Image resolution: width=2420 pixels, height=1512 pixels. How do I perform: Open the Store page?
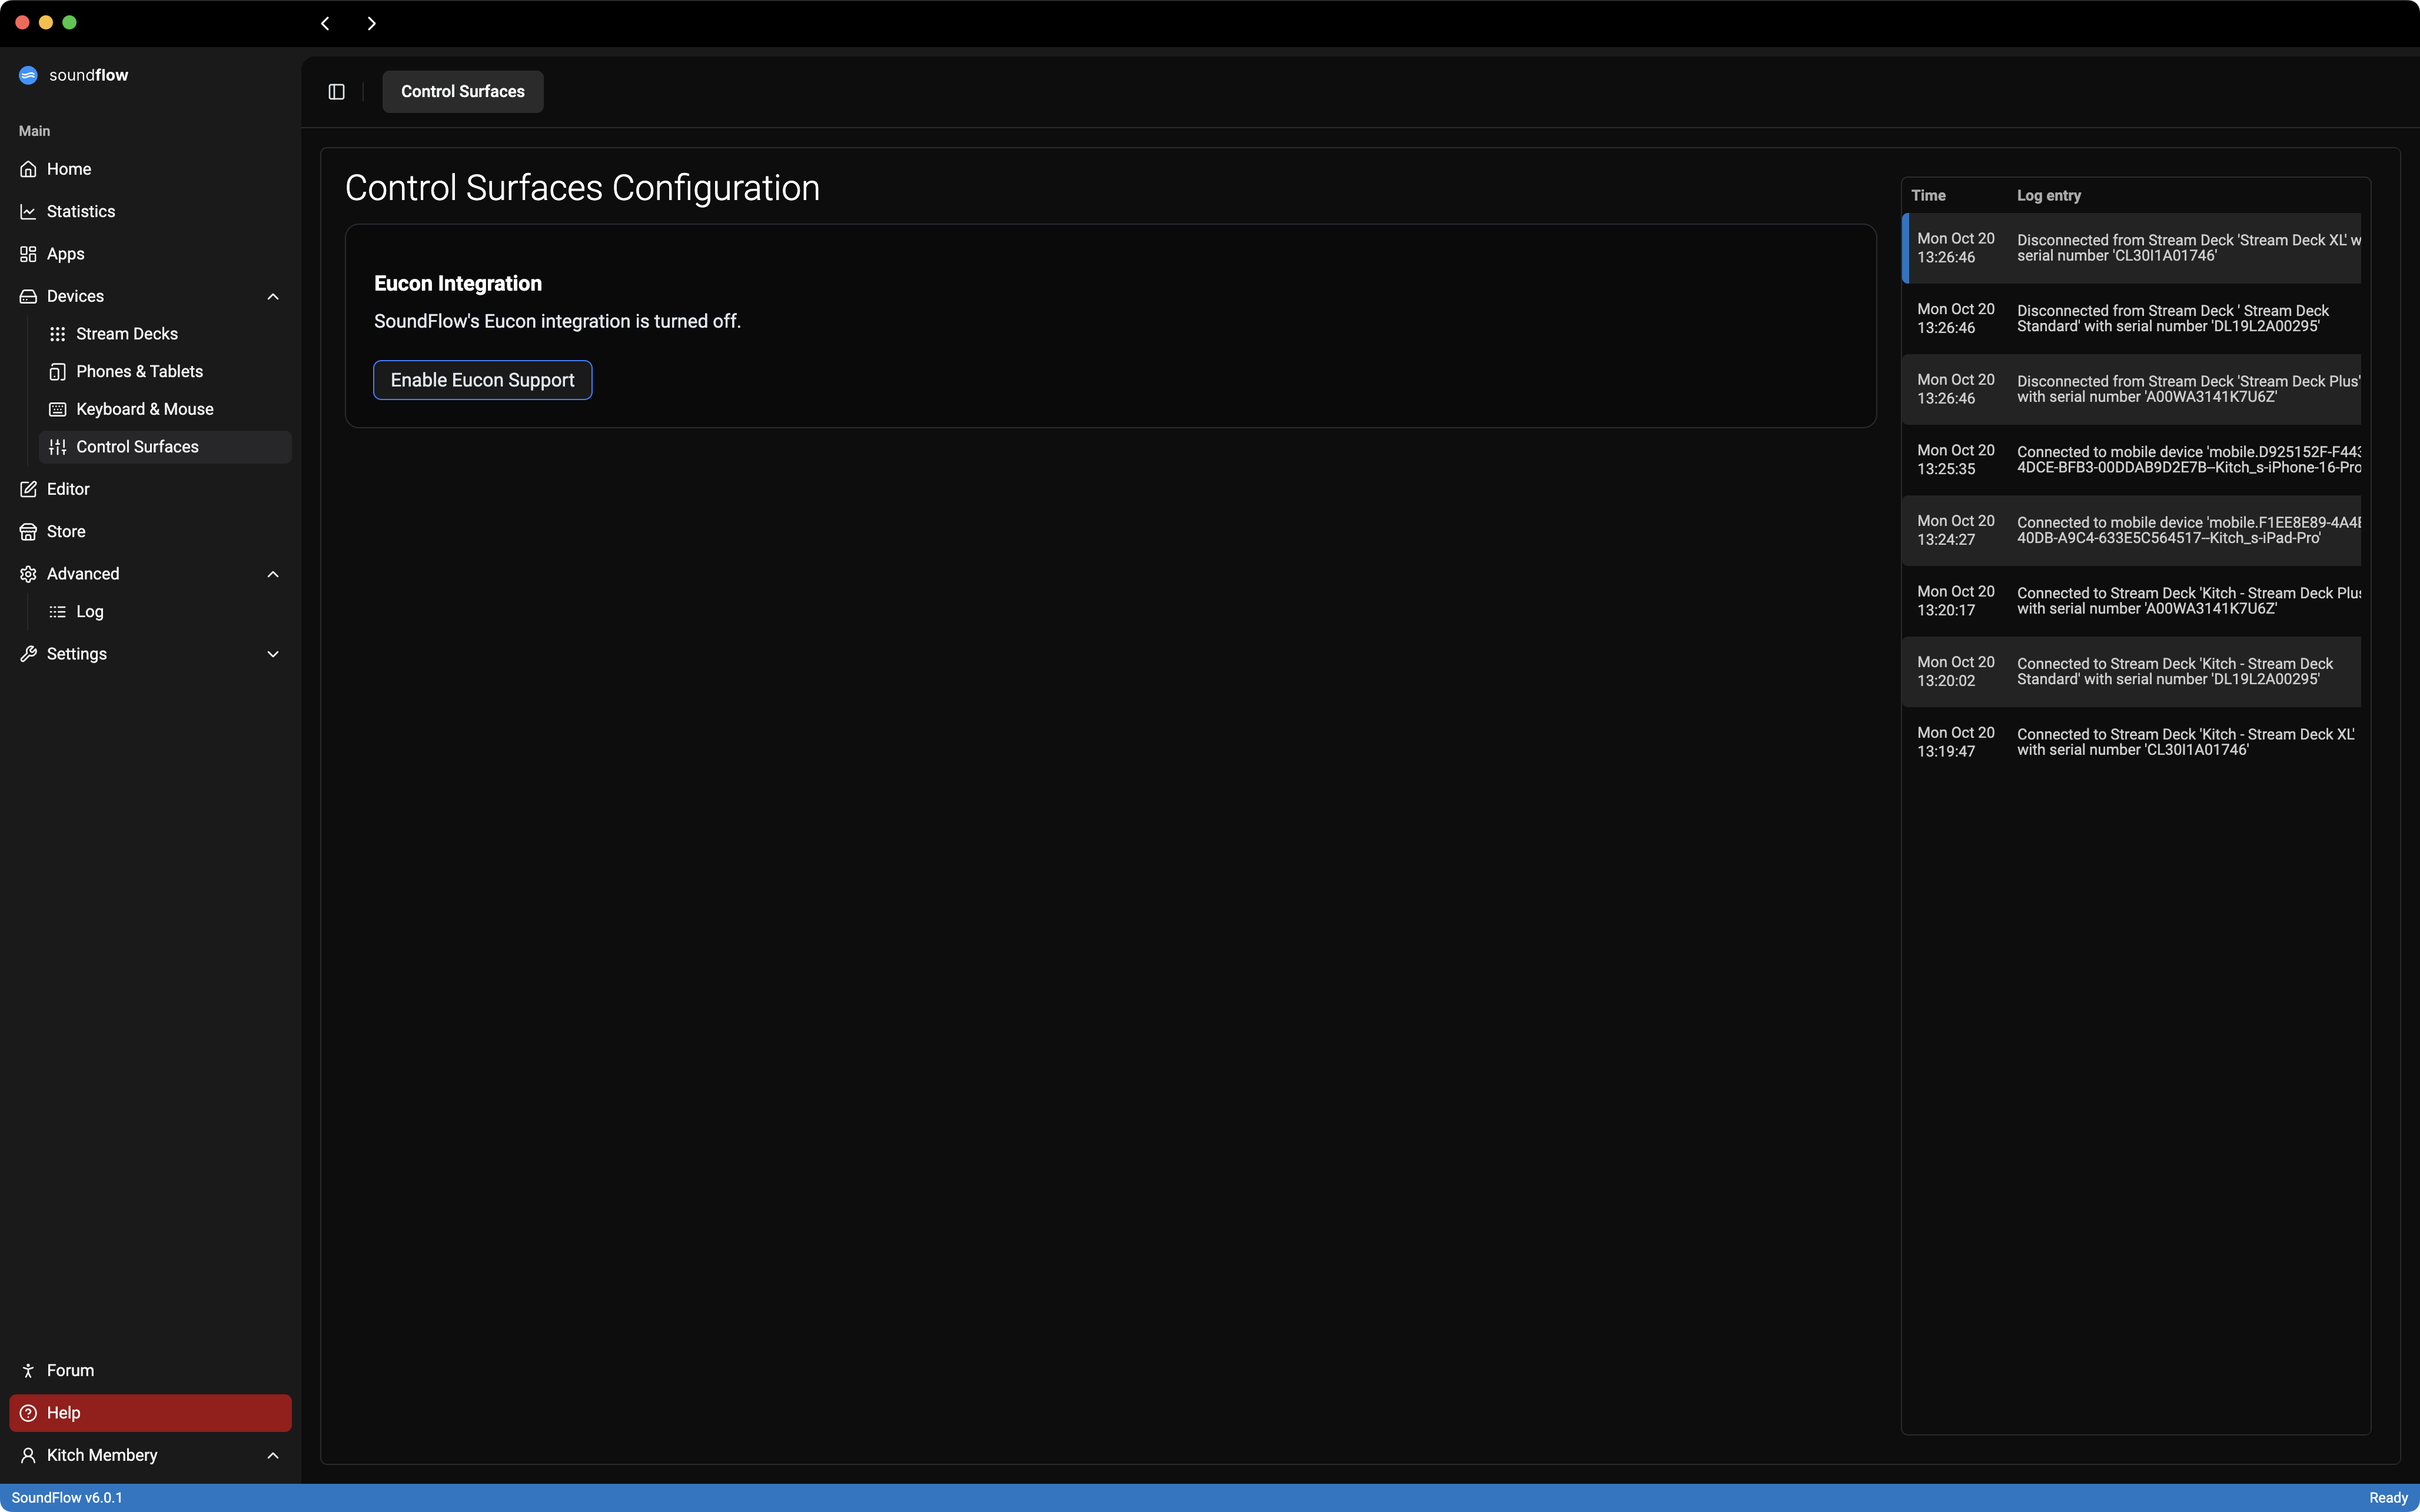(x=66, y=531)
